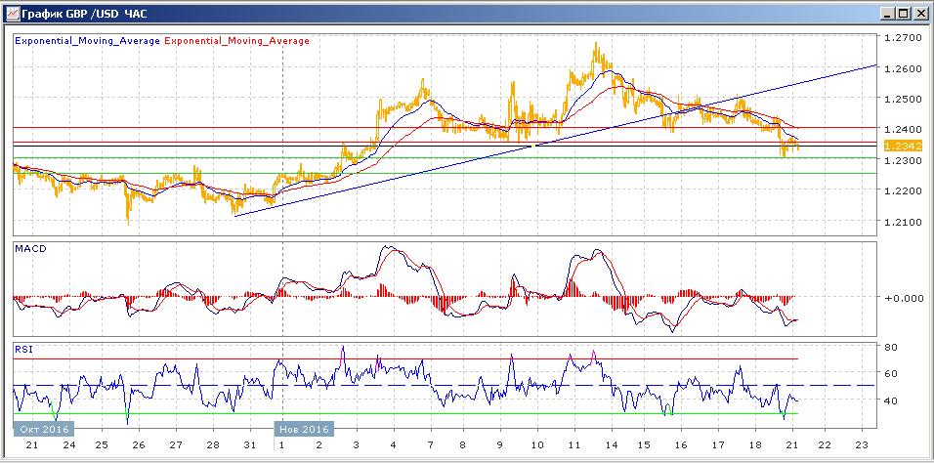This screenshot has height=463, width=934.
Task: Click date 23 on the time axis
Action: [x=861, y=444]
